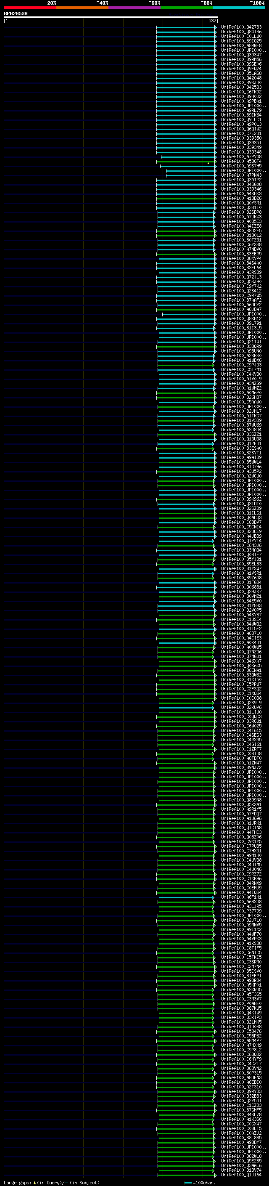
Task: Open hit UniRef100_Q42533
Action: point(241,87)
